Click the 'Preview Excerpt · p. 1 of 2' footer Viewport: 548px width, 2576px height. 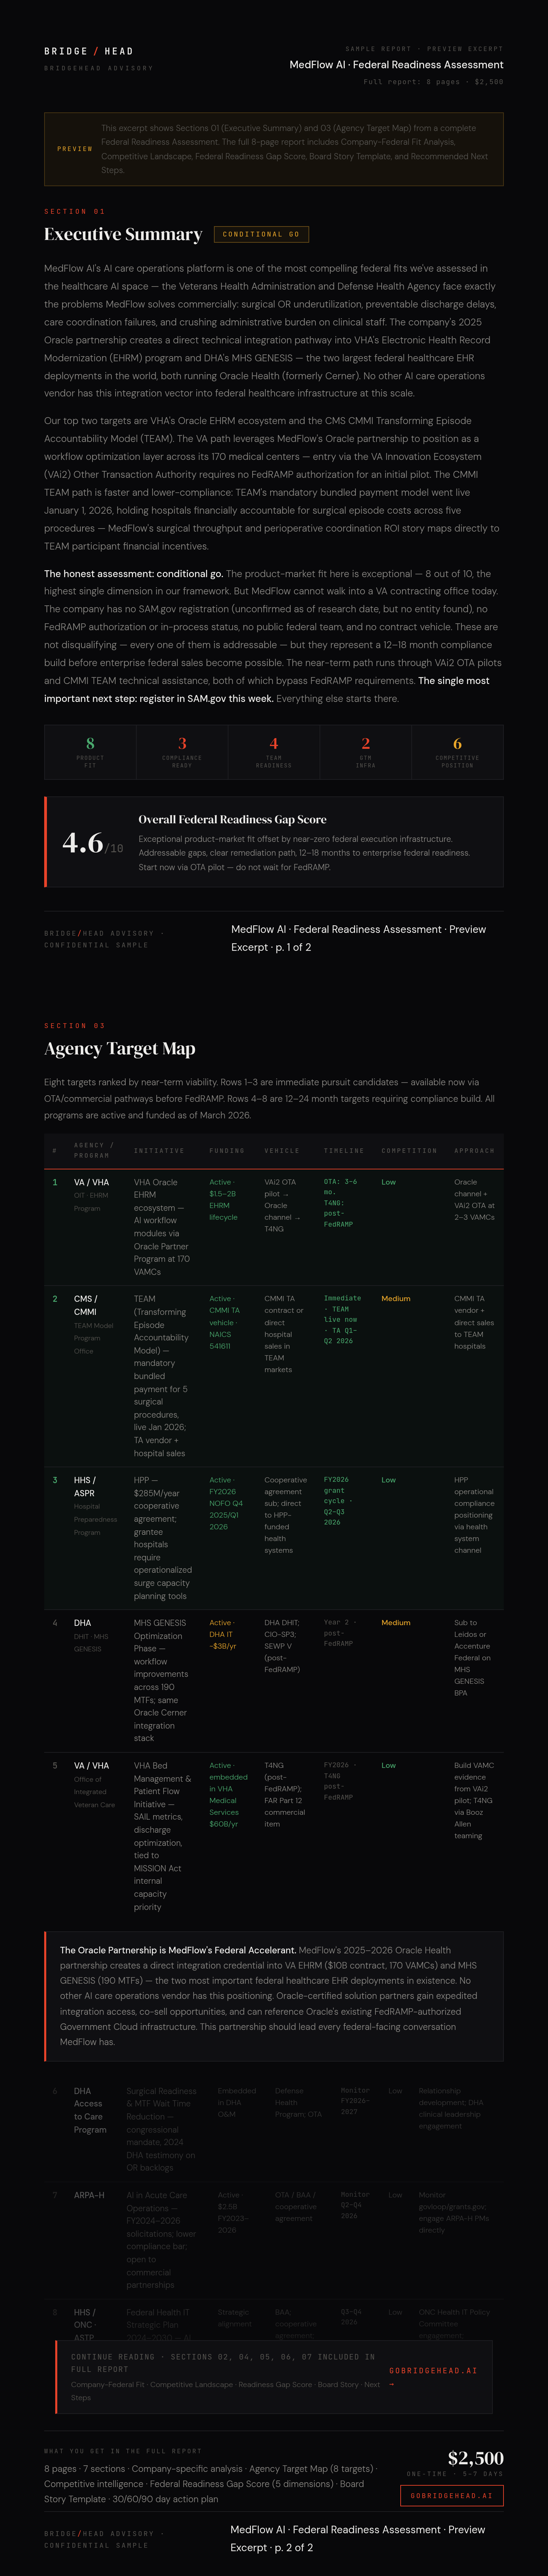click(x=359, y=938)
